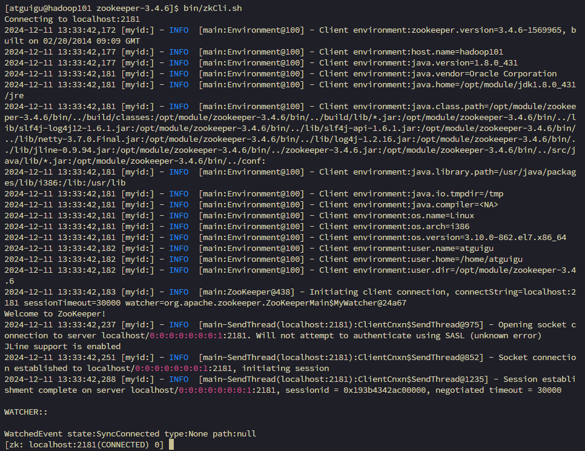Click the 'JLine support is enabled' line
The image size is (585, 451).
[62, 347]
